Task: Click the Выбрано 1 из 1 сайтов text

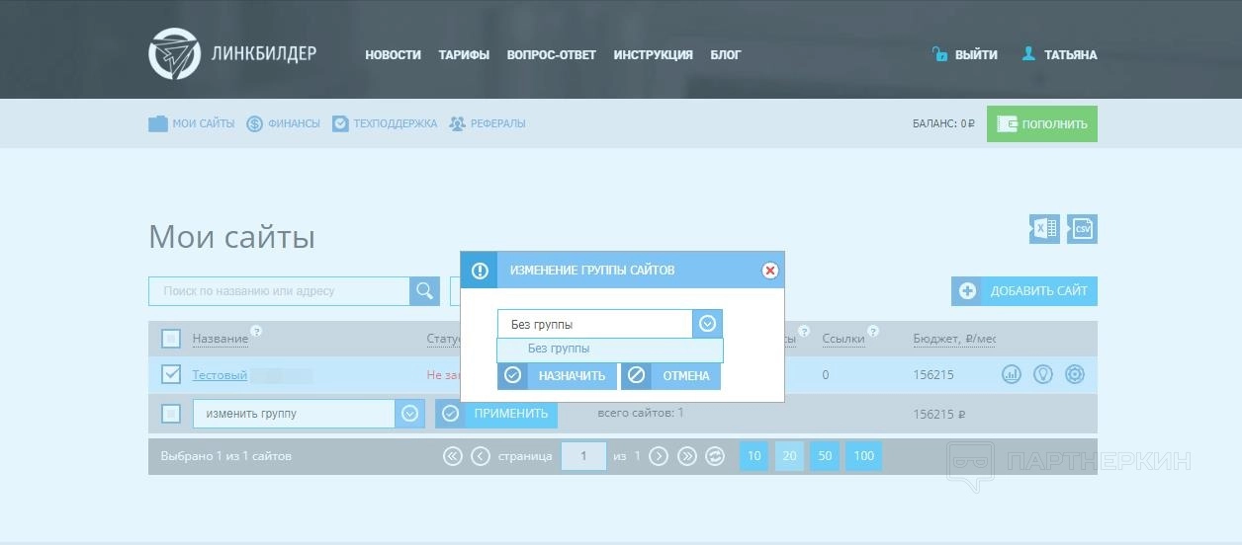Action: (225, 456)
